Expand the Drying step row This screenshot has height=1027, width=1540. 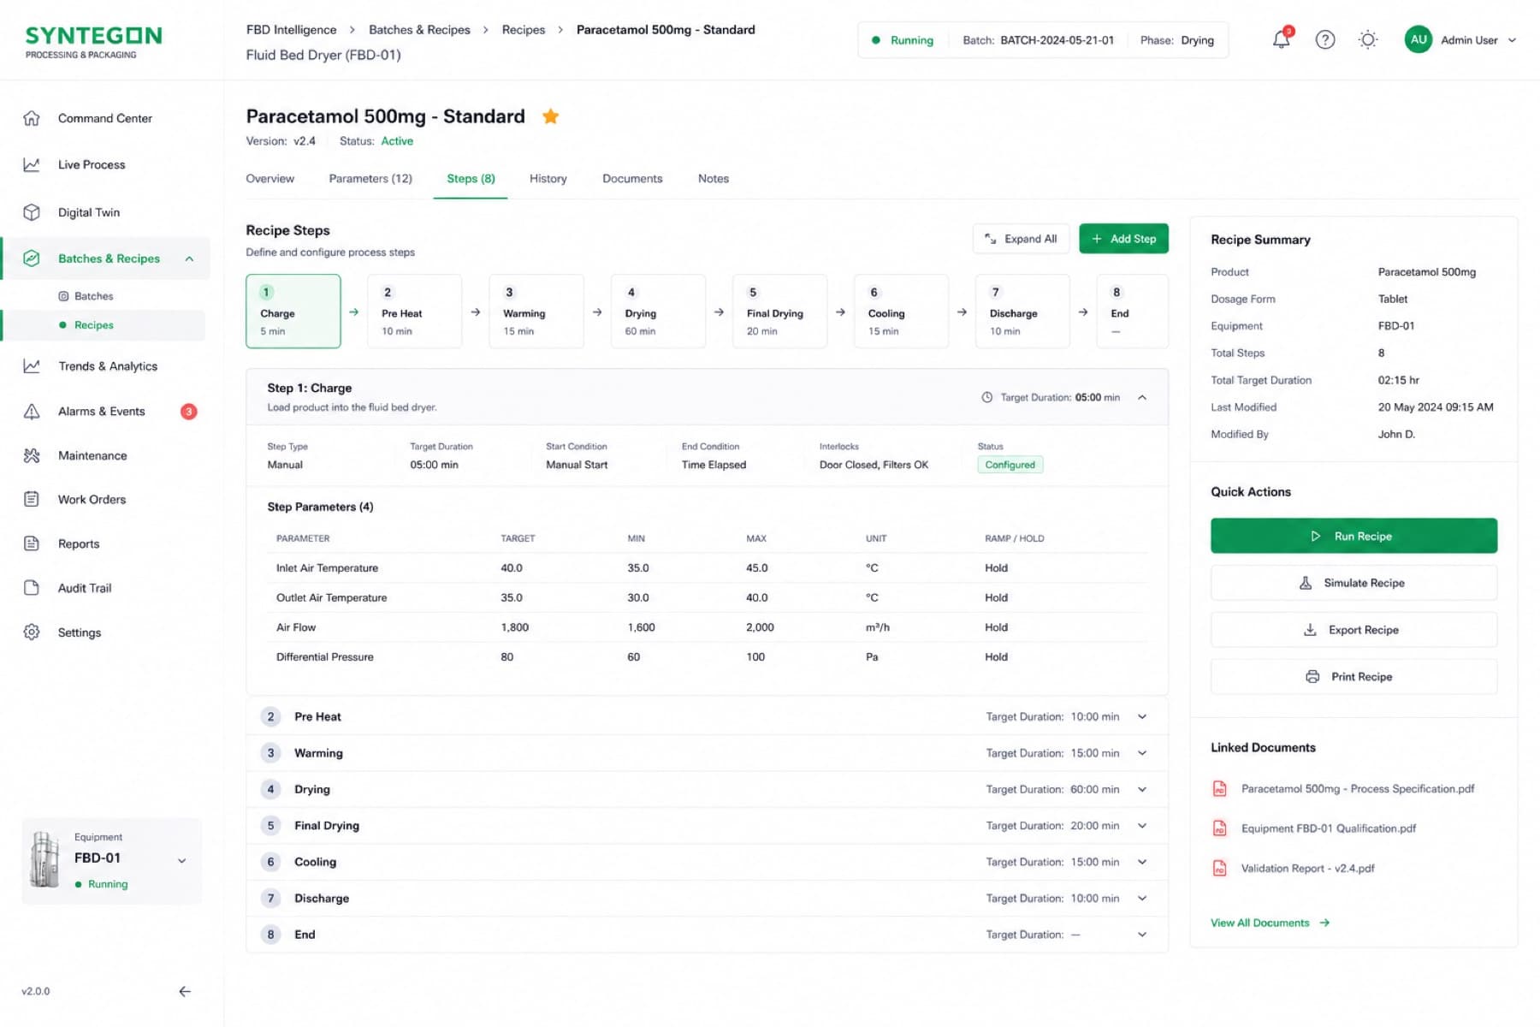(x=707, y=789)
